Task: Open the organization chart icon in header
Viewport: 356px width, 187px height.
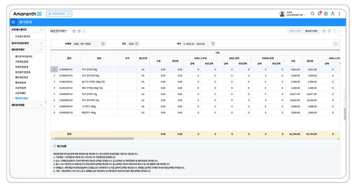Action: [x=332, y=14]
